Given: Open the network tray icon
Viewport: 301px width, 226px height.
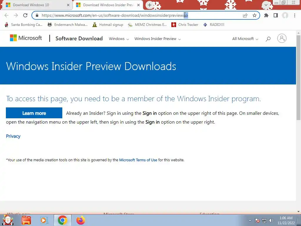Looking at the screenshot, I should point(264,220).
